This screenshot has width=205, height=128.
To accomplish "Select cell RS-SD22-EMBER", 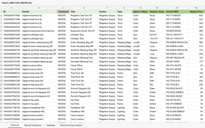I will coord(177,92).
